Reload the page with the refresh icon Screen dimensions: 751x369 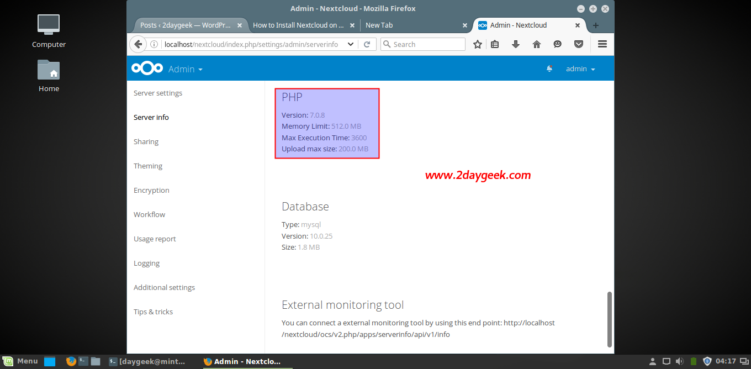(367, 44)
